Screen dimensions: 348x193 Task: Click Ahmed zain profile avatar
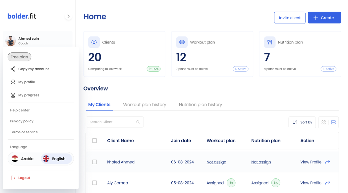(x=11, y=41)
